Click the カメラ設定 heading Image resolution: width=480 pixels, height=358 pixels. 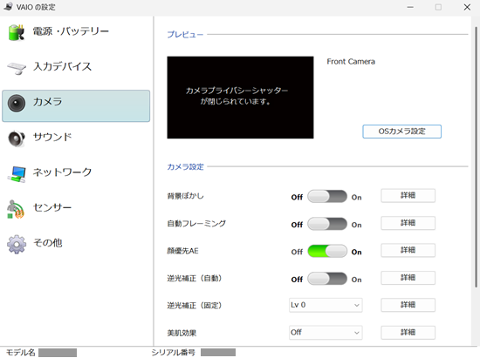(185, 166)
